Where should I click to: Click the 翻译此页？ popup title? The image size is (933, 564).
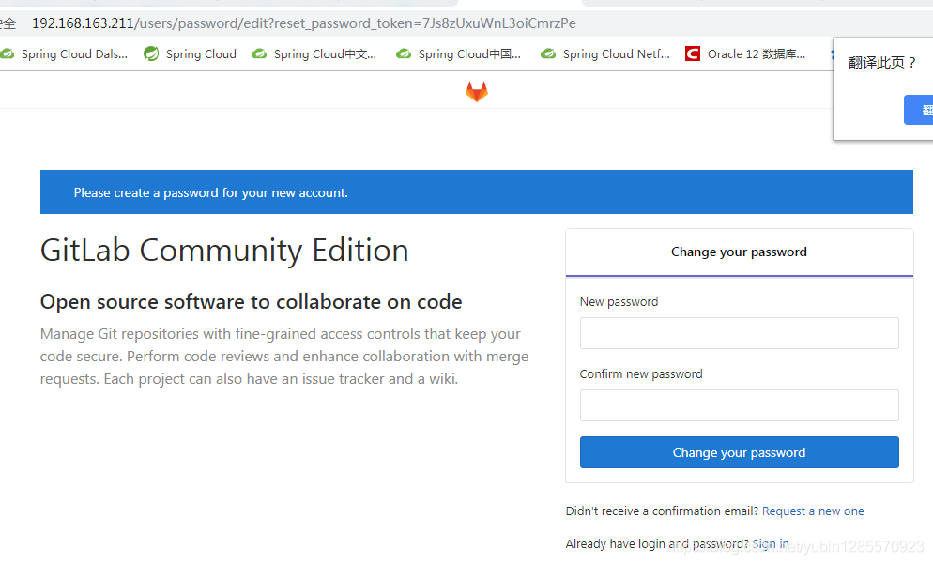(881, 63)
